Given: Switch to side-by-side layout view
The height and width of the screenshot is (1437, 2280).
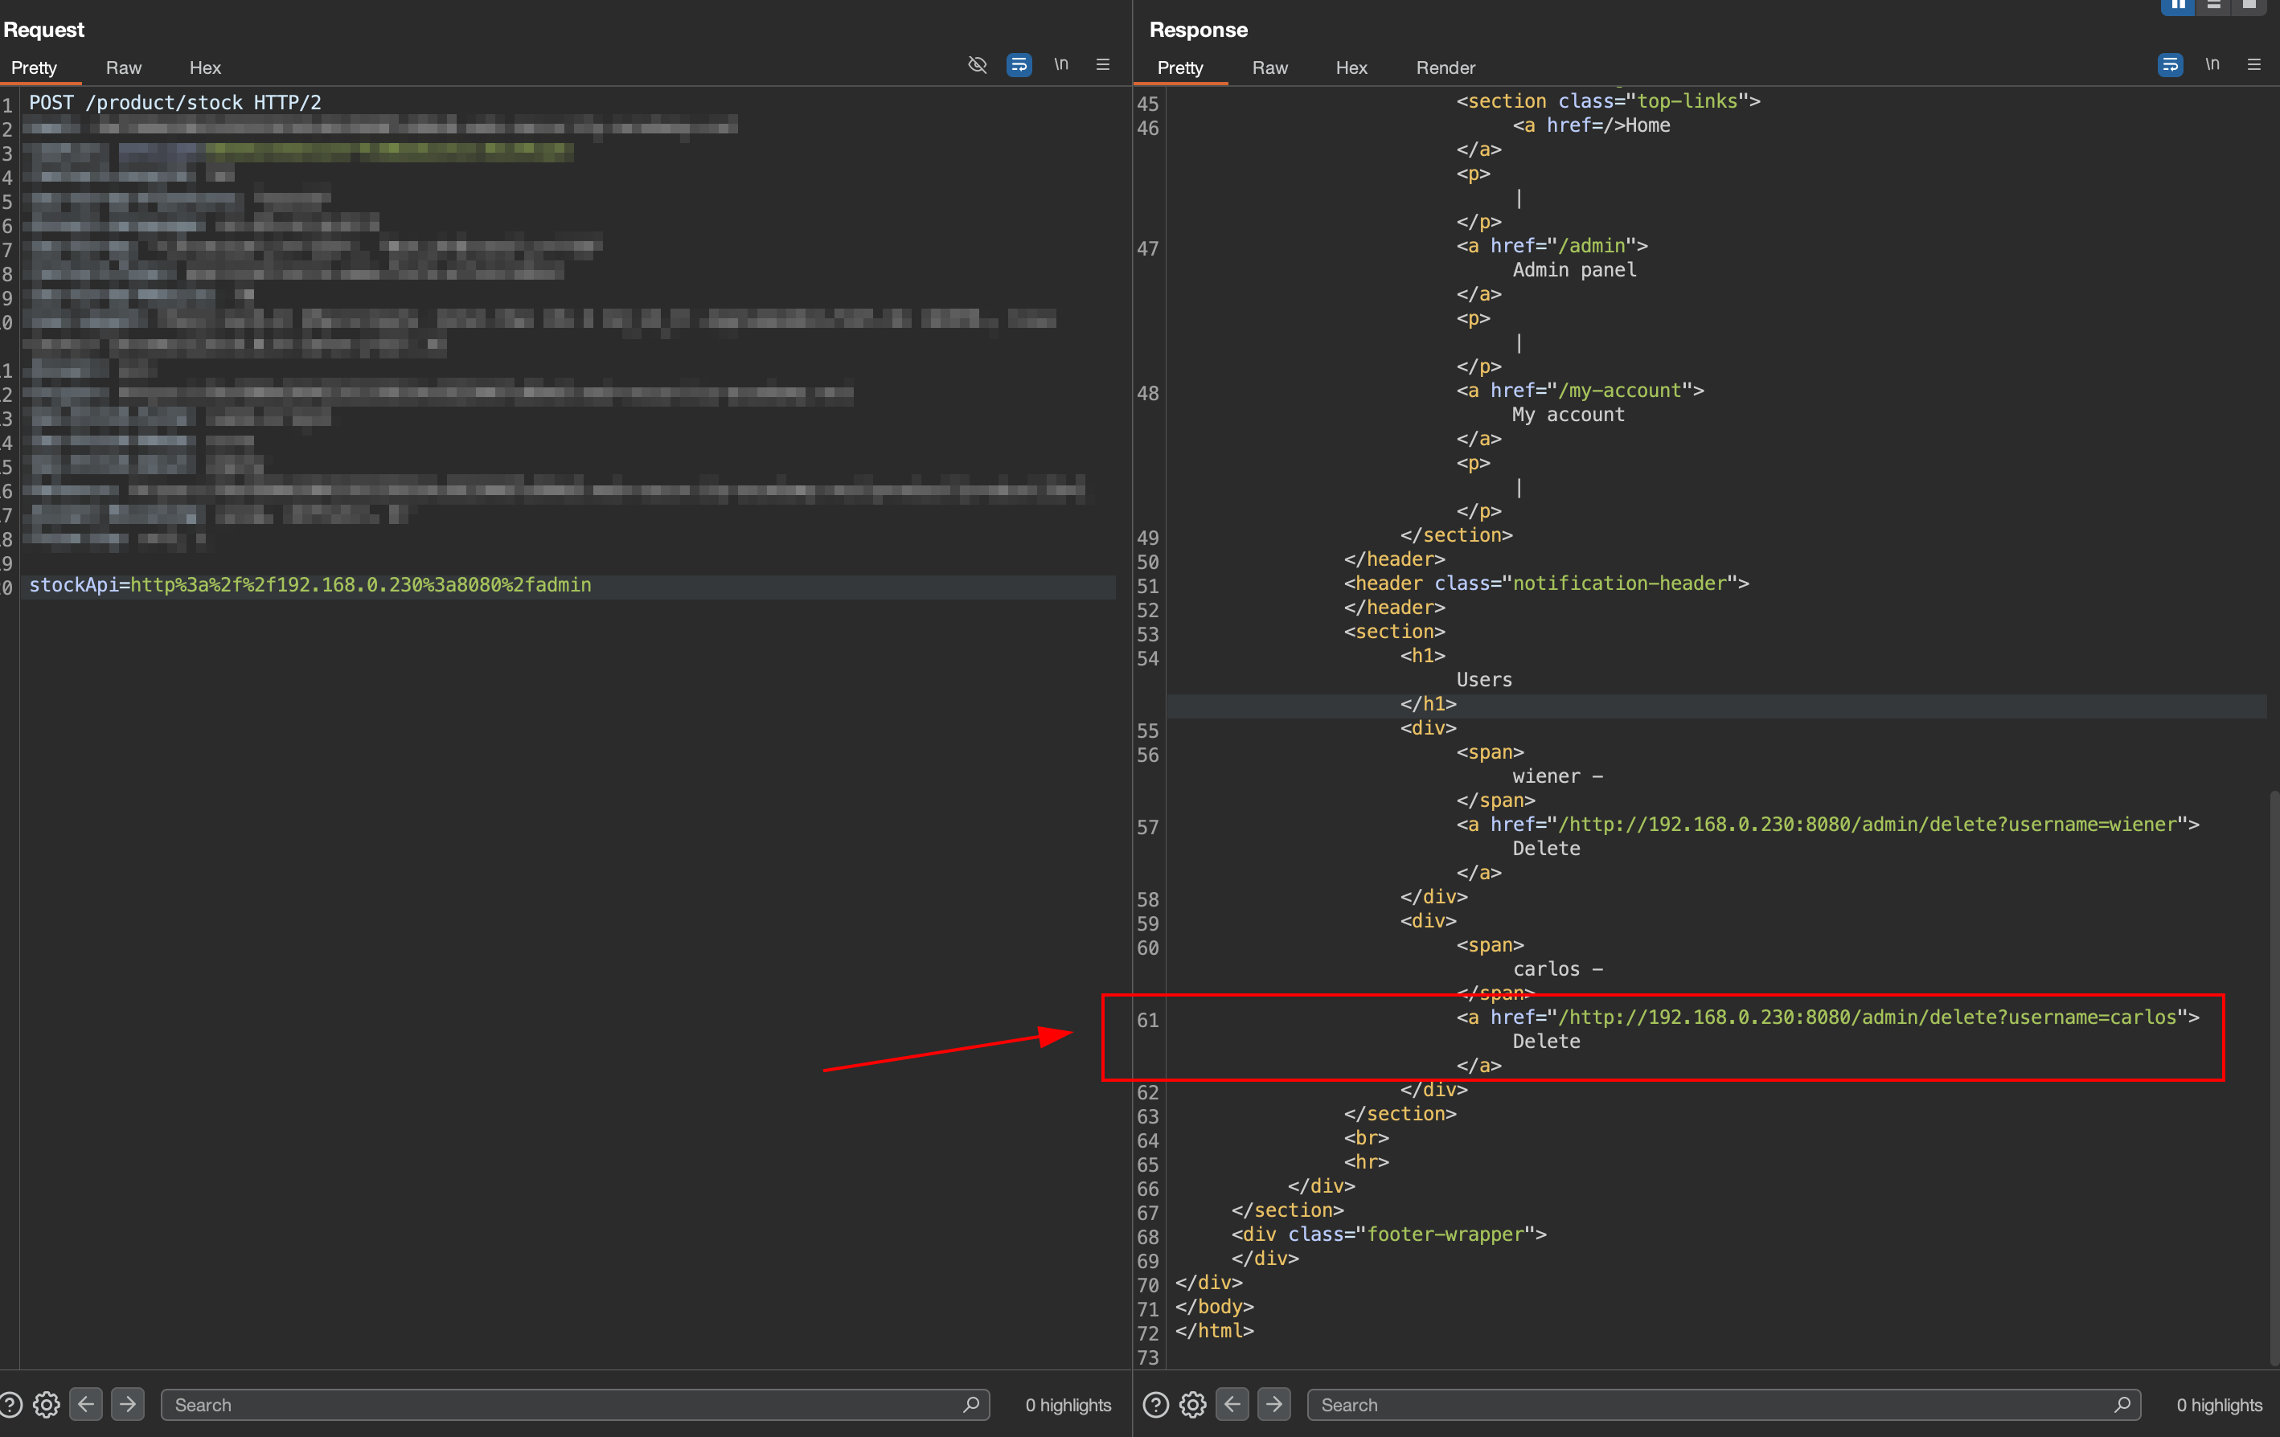Looking at the screenshot, I should (x=2178, y=6).
